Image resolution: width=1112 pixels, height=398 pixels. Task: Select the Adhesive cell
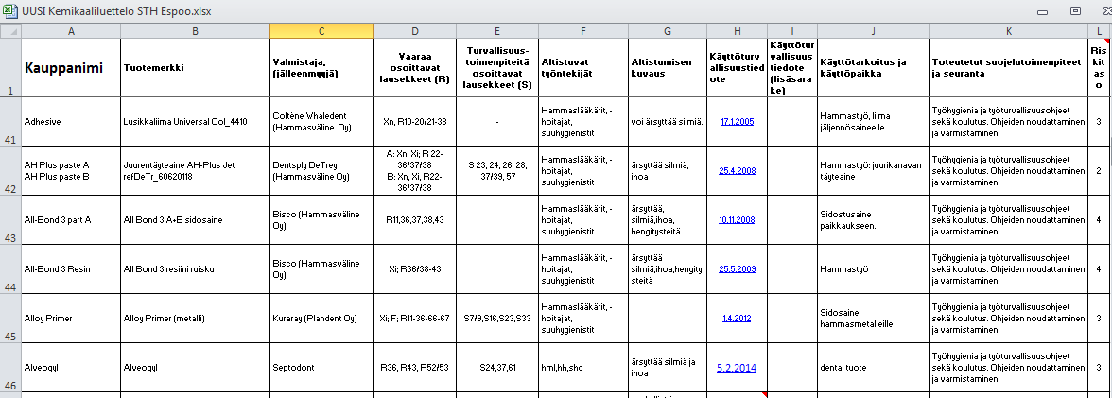71,121
